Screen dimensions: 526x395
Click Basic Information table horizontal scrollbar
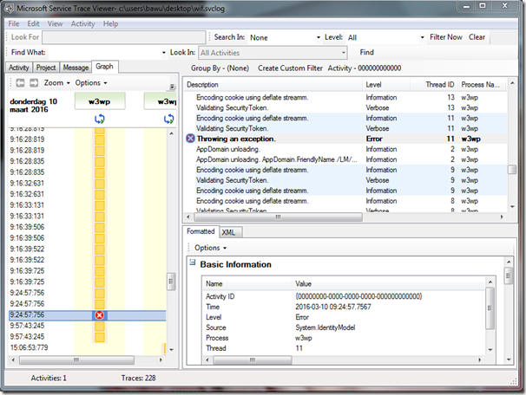[253, 359]
